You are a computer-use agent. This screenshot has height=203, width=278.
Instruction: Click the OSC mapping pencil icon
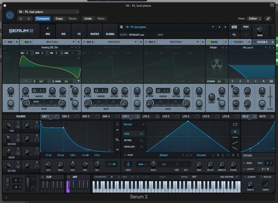pyautogui.click(x=237, y=177)
